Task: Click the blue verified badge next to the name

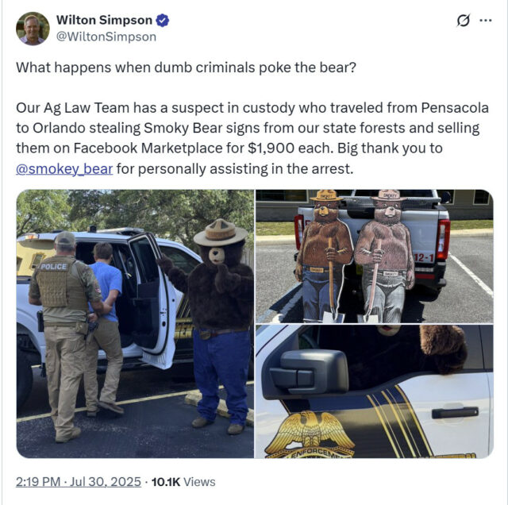Action: 162,21
